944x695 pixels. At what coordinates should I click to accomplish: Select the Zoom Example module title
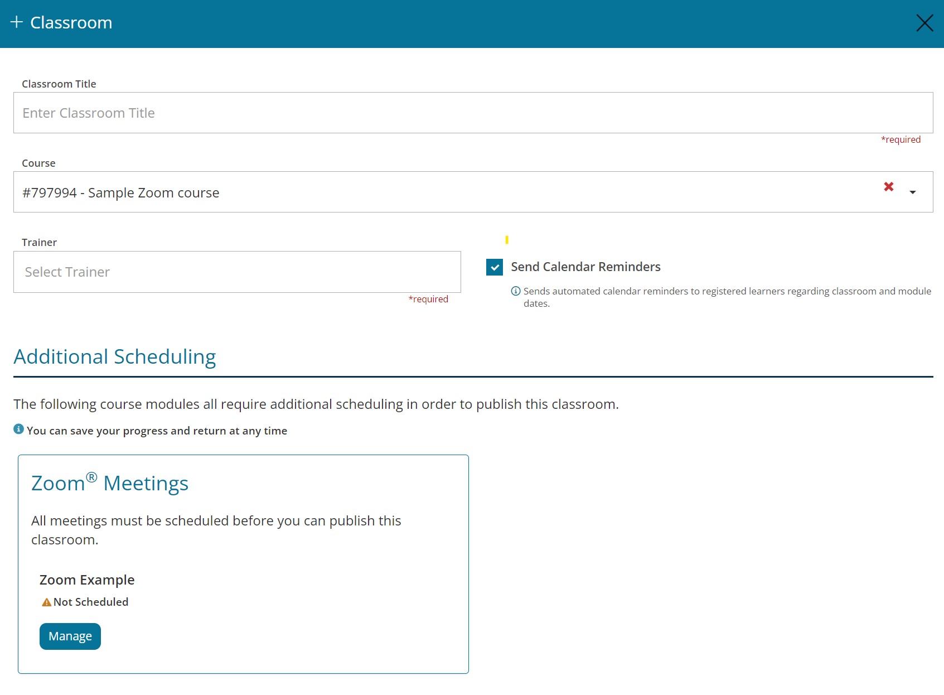(x=87, y=580)
